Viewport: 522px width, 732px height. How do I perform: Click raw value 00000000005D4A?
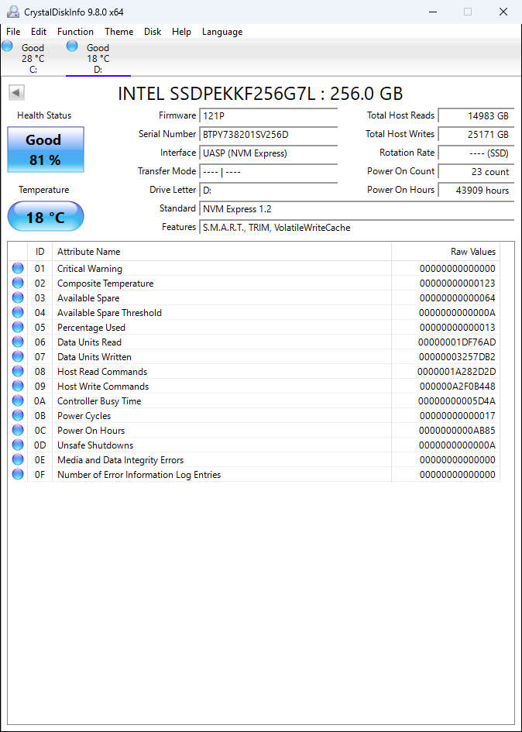pyautogui.click(x=457, y=401)
